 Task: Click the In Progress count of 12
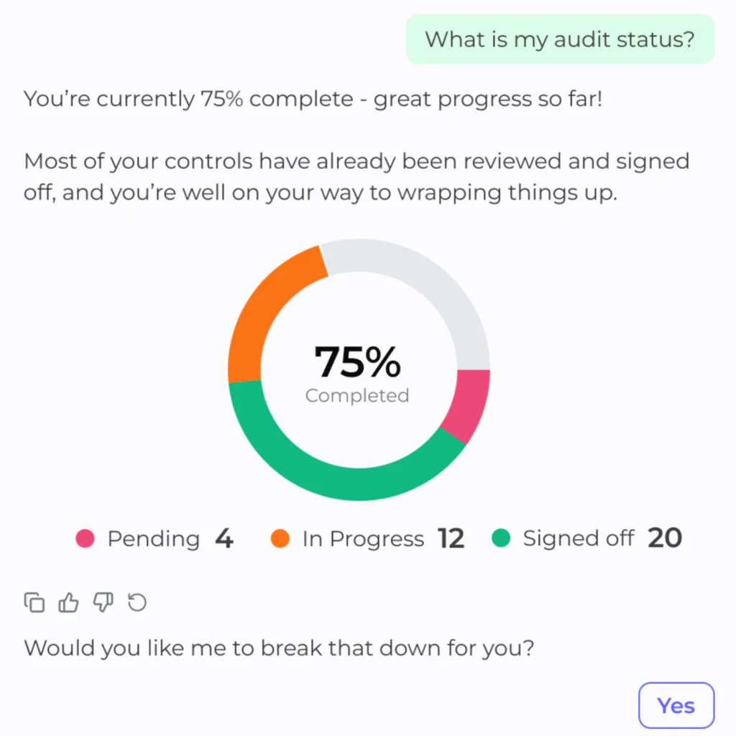tap(452, 538)
